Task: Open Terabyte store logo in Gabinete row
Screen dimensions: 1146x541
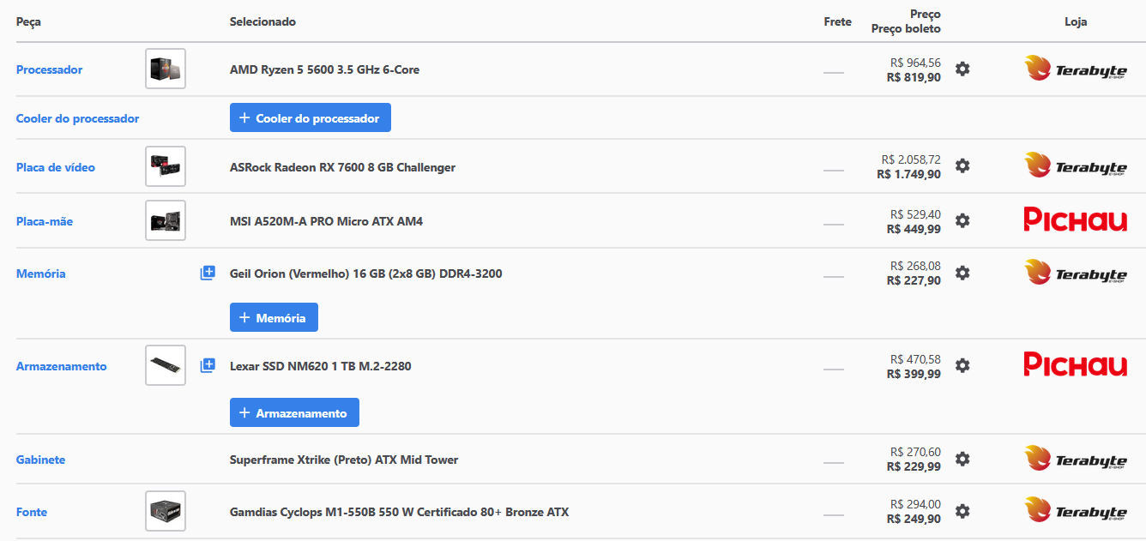Action: pyautogui.click(x=1075, y=459)
